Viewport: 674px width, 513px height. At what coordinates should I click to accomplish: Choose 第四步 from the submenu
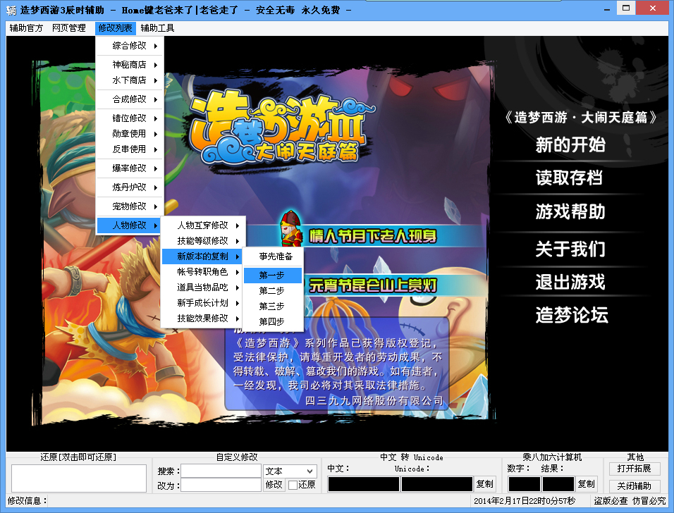point(273,322)
